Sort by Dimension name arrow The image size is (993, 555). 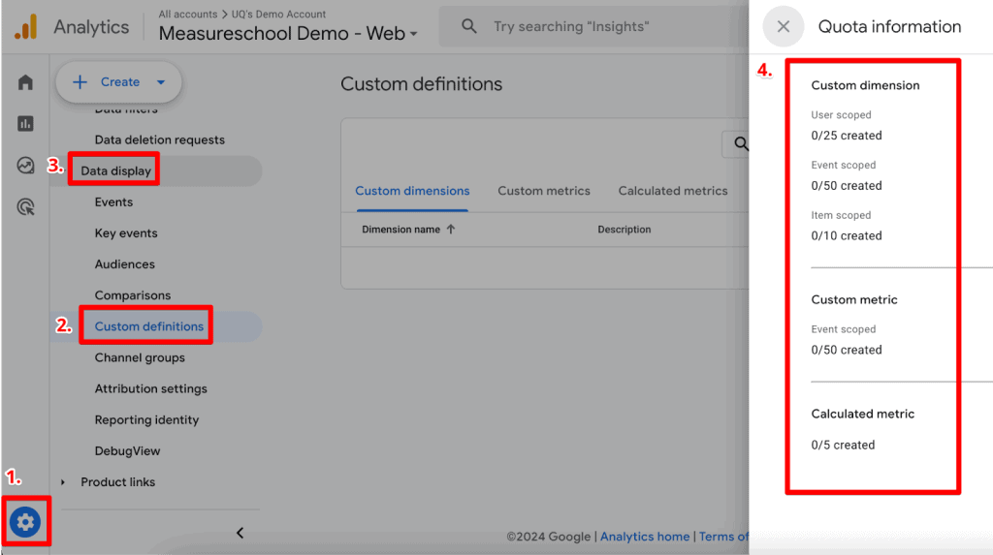pyautogui.click(x=451, y=230)
